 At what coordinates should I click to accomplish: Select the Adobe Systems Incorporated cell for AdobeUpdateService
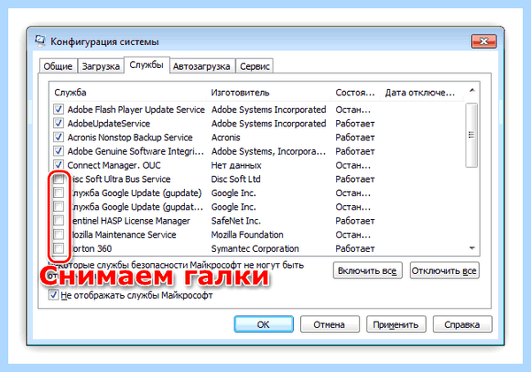[268, 124]
